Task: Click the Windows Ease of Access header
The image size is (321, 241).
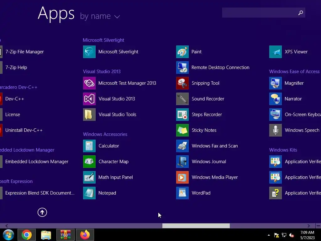Action: point(294,72)
